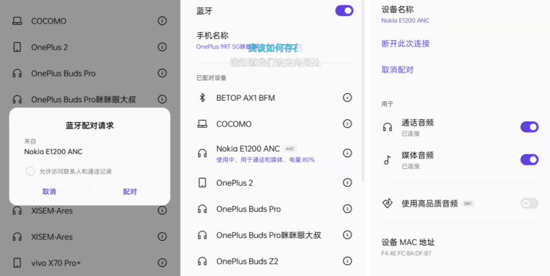
Task: Tap info icon beside OnePlus 2 in paired devices list
Action: (x=347, y=183)
